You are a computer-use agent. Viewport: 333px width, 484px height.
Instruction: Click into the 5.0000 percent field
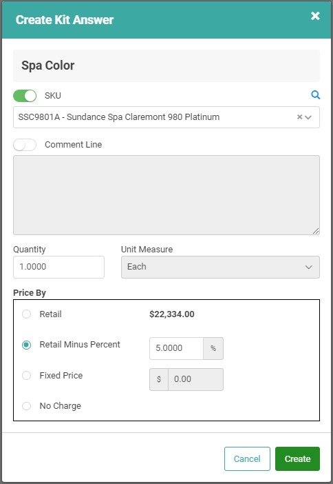coord(177,348)
